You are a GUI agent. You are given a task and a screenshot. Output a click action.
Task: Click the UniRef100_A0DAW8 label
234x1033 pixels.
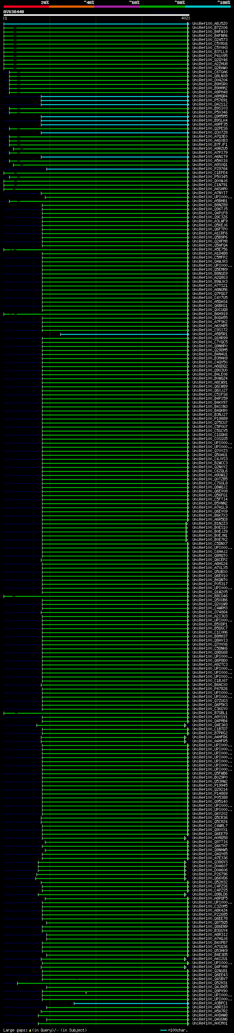(210, 1015)
